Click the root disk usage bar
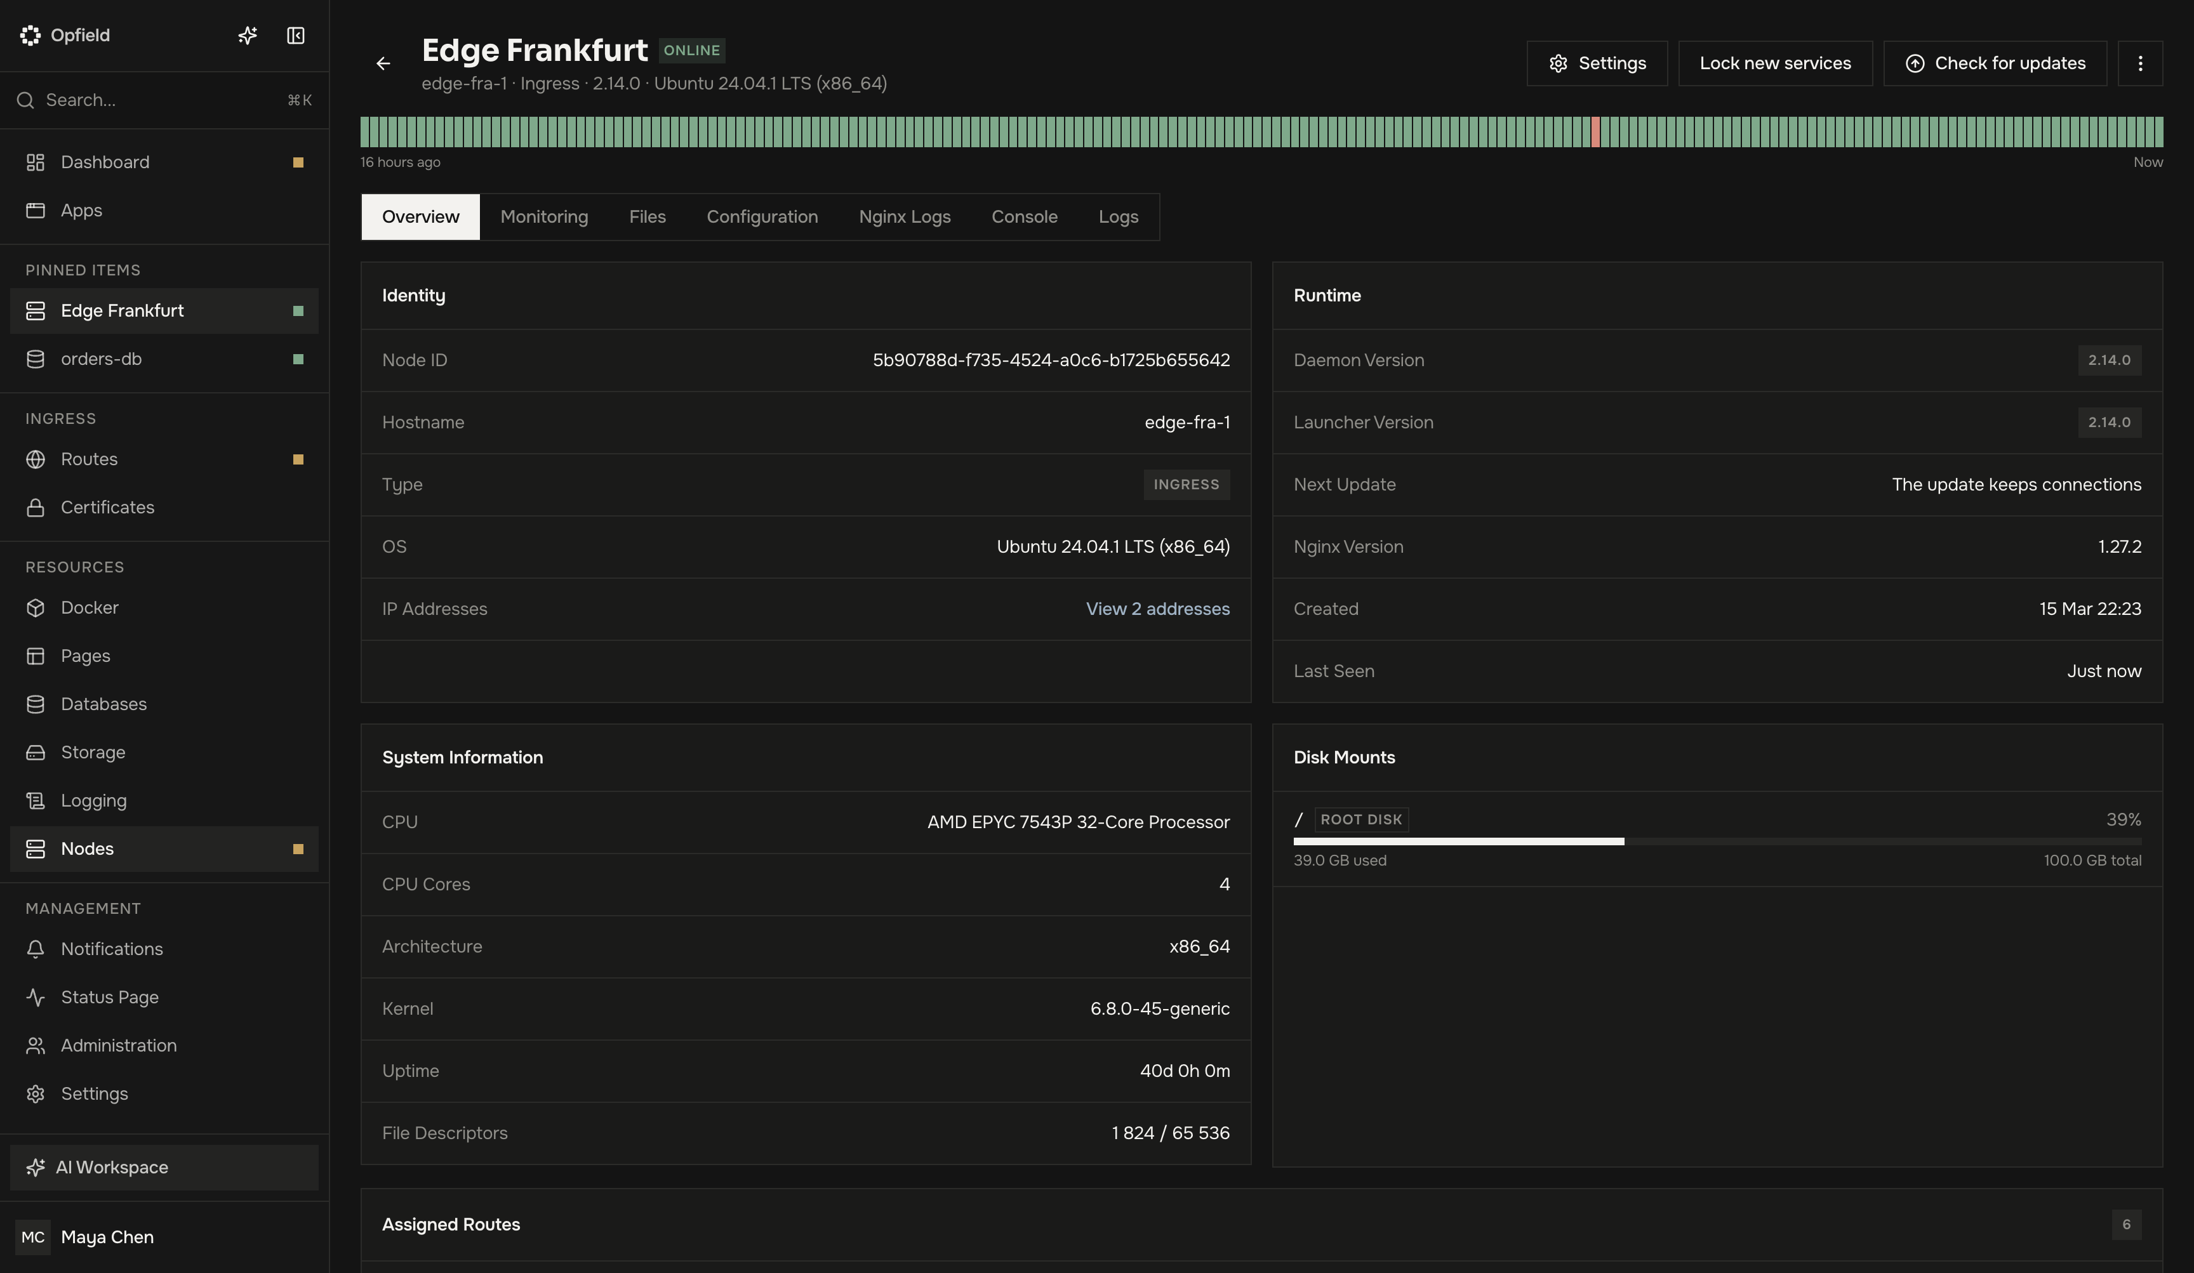This screenshot has height=1273, width=2194. [x=1717, y=841]
